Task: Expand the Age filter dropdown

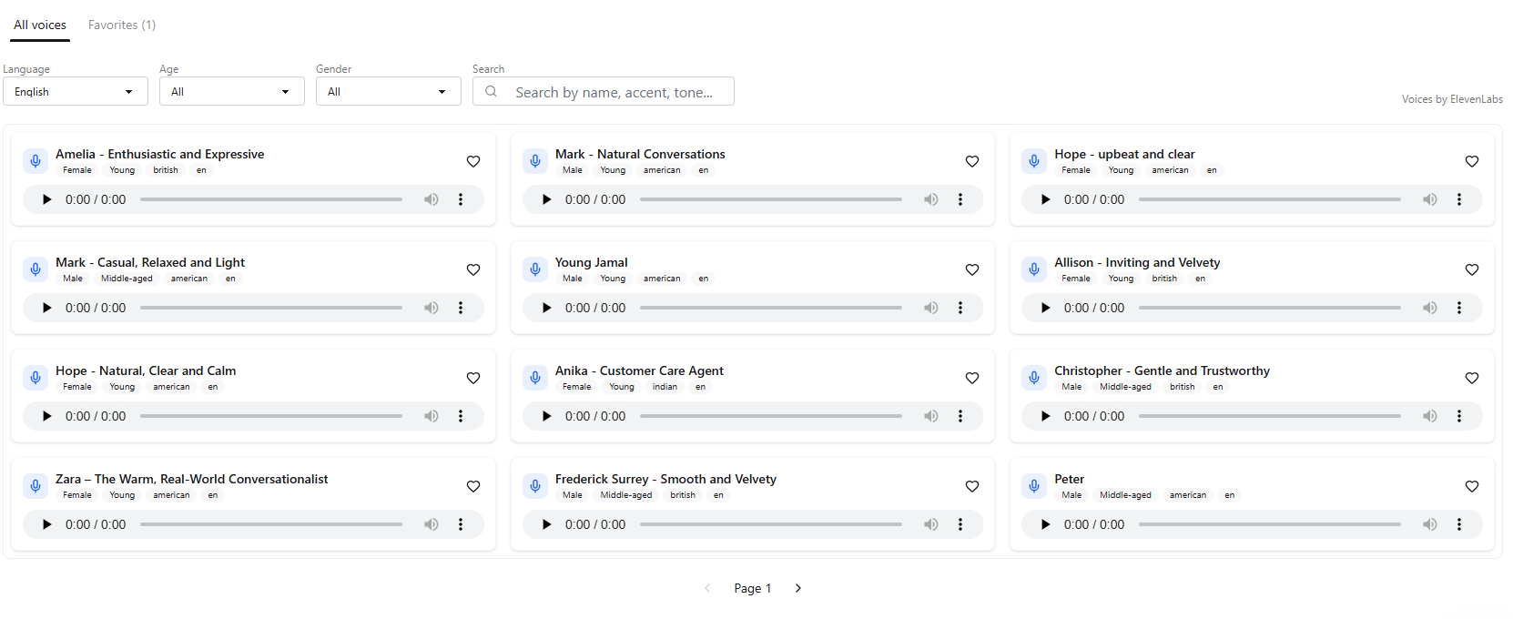Action: [x=231, y=92]
